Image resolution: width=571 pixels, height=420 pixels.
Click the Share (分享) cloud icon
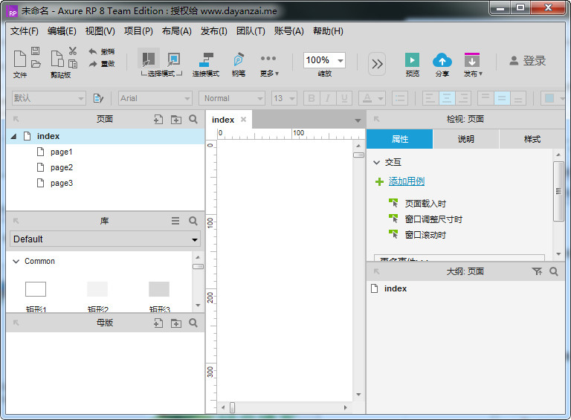[x=442, y=60]
